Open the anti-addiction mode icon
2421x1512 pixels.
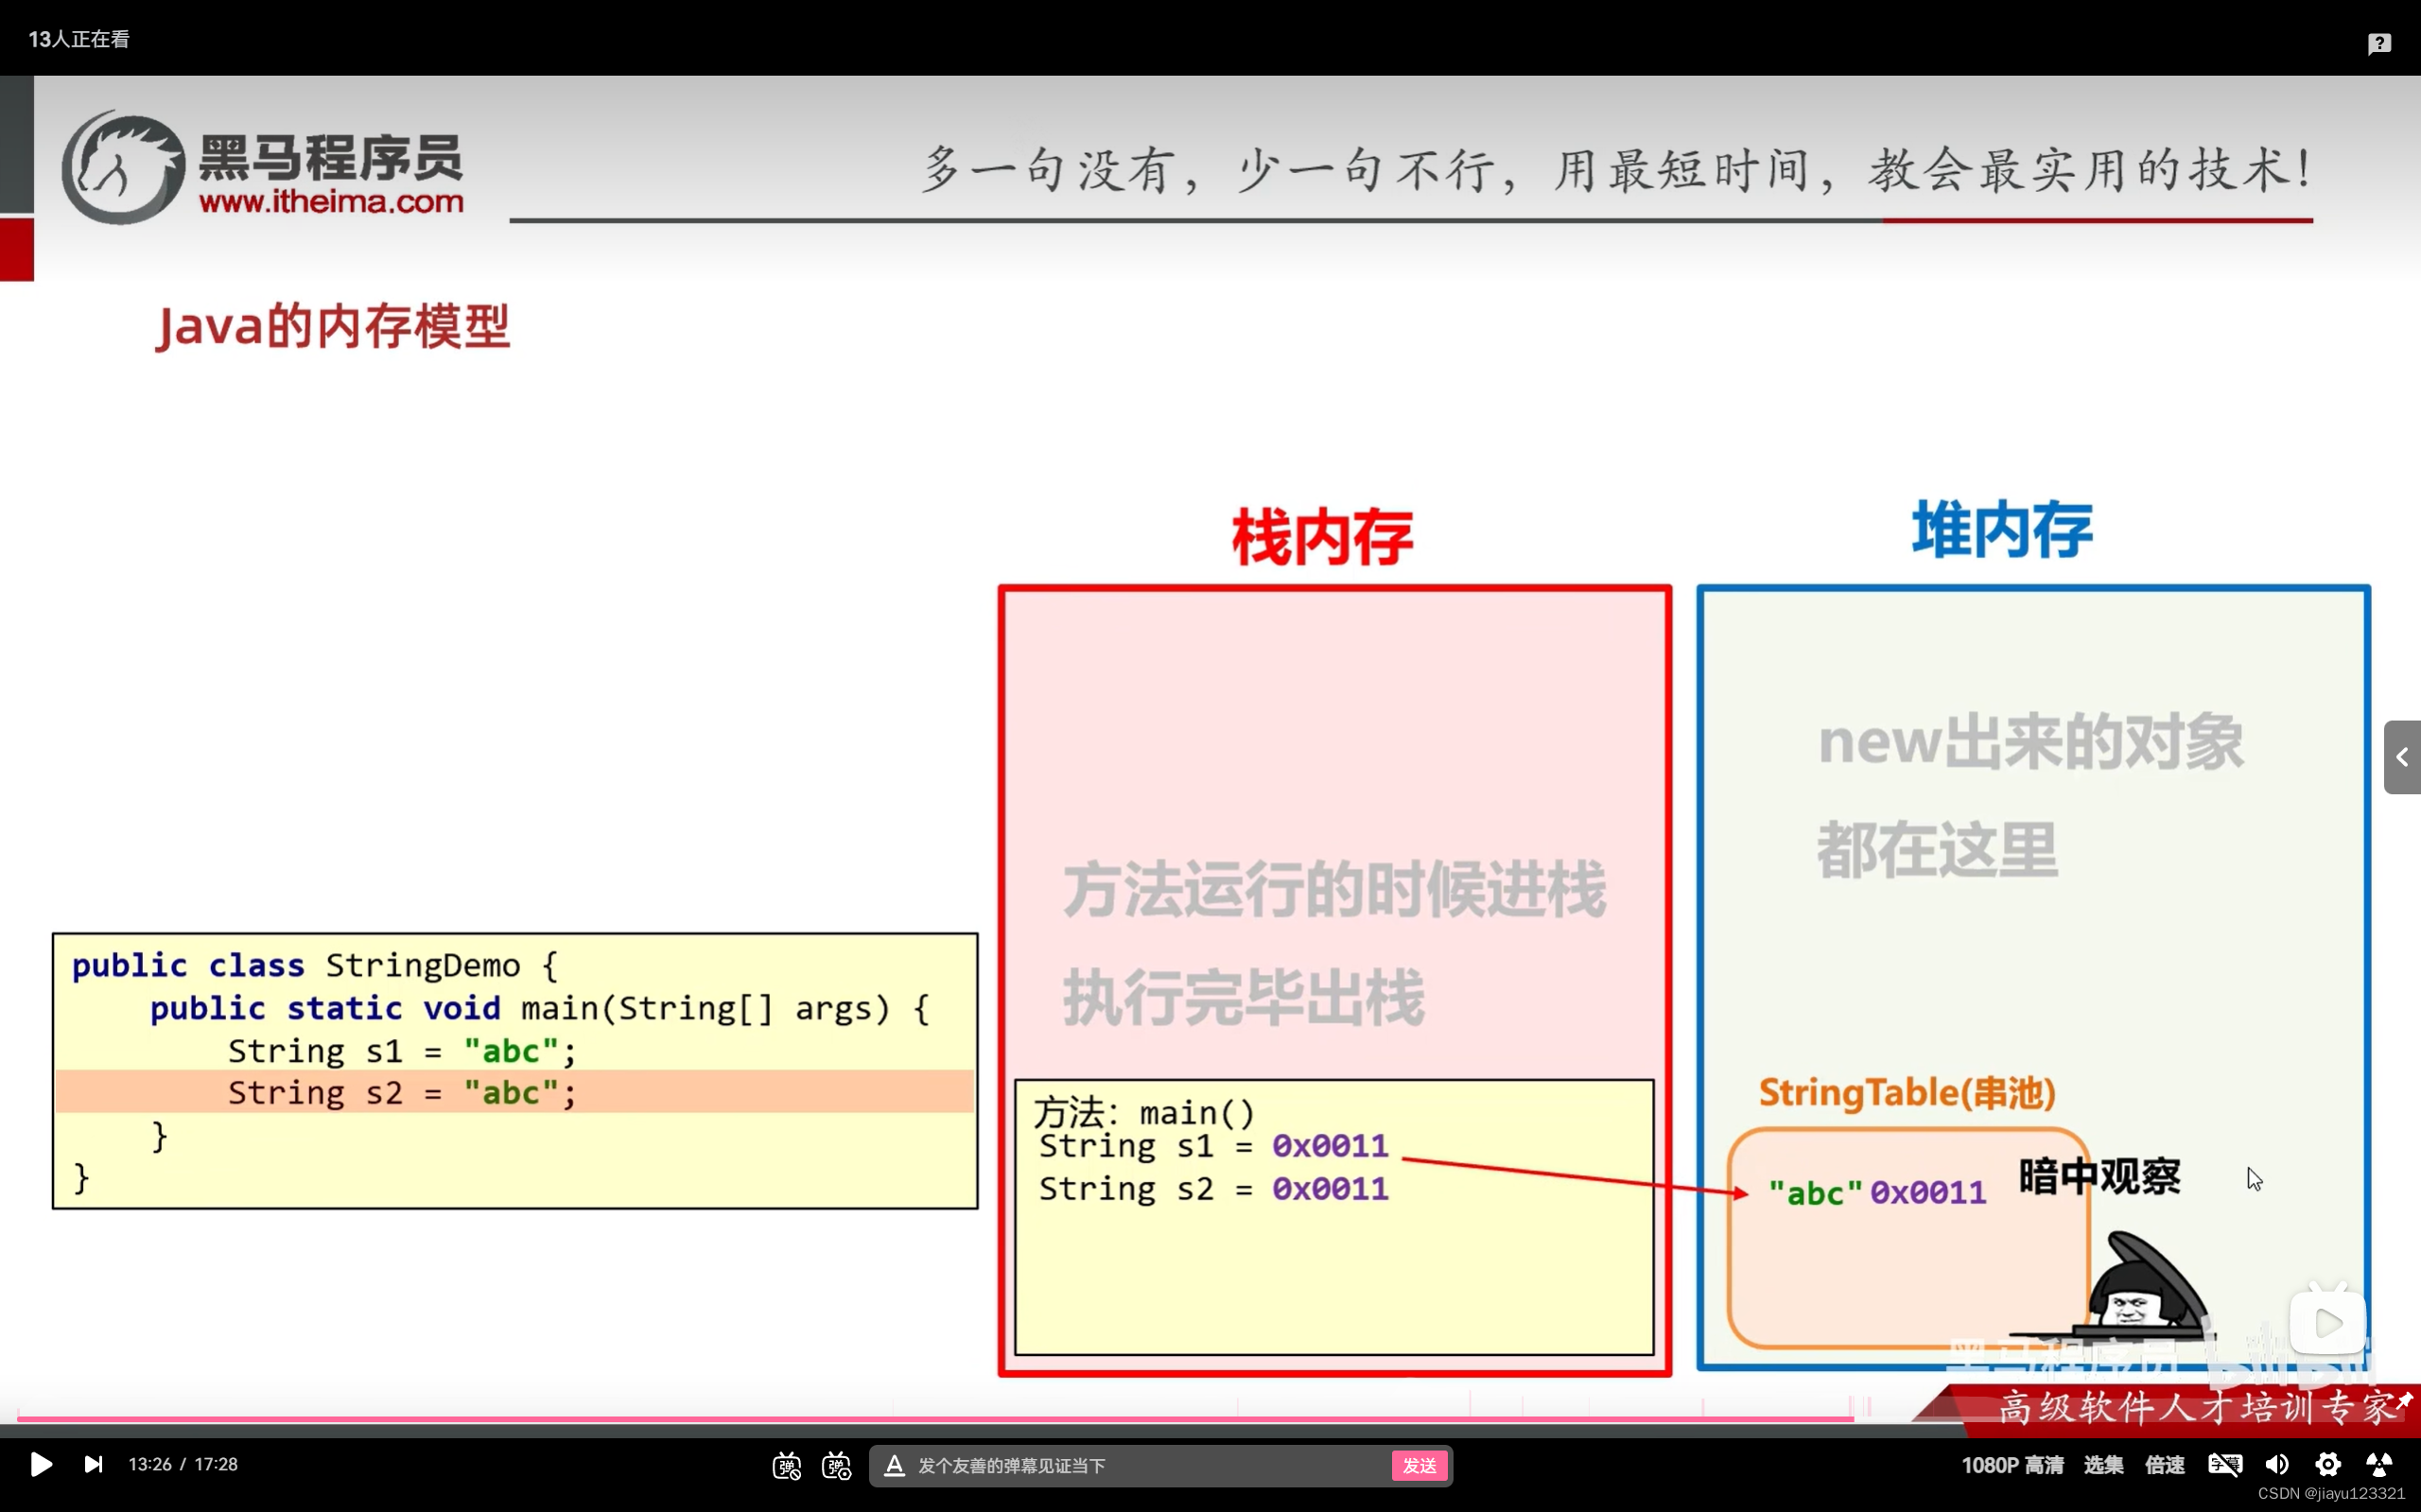point(2380,1465)
